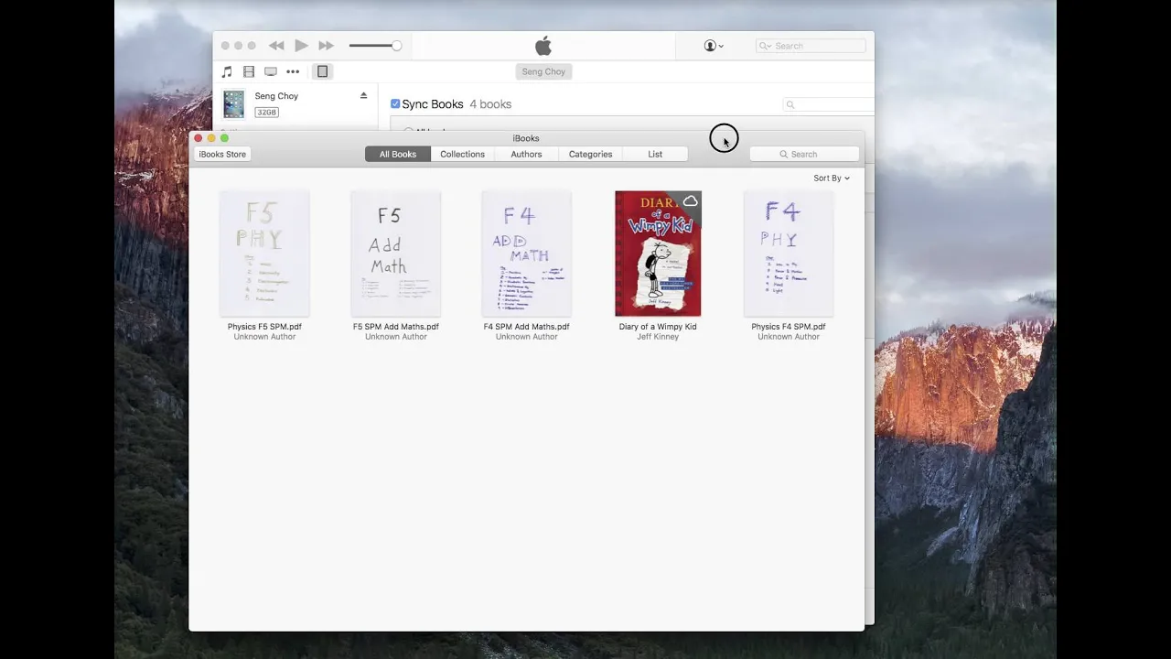1171x659 pixels.
Task: Switch to the All Books tab
Action: pos(398,154)
